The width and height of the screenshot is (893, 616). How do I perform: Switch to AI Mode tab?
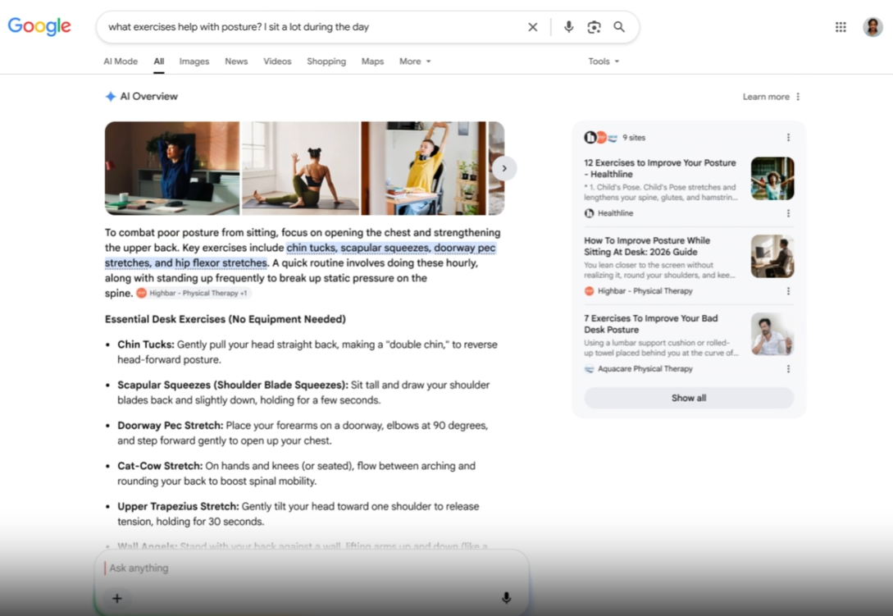[x=121, y=61]
